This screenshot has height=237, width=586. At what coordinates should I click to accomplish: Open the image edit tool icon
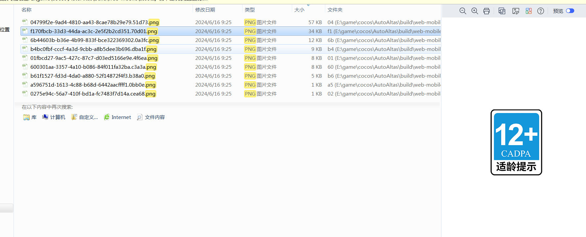pyautogui.click(x=516, y=11)
